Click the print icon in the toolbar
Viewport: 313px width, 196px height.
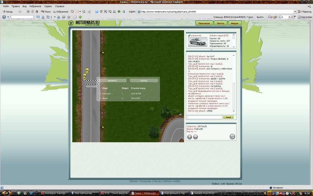tap(84, 11)
